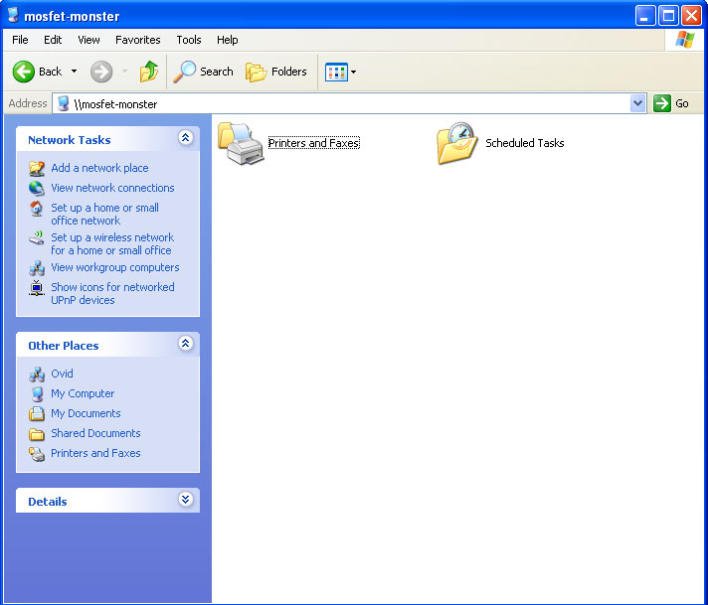
Task: Open My Computer link
Action: click(83, 393)
